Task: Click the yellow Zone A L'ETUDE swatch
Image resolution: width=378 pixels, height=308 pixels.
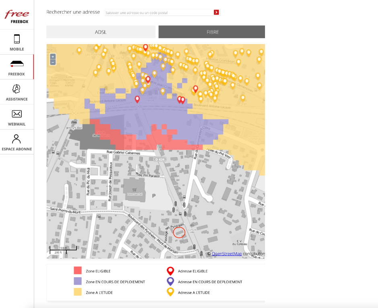Action: 78,292
